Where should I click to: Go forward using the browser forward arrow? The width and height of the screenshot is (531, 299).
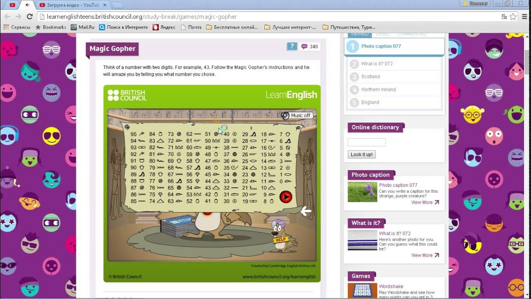[x=18, y=17]
